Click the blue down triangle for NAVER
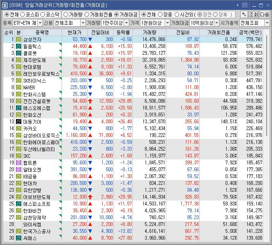This screenshot has width=272, height=245. (x=90, y=87)
